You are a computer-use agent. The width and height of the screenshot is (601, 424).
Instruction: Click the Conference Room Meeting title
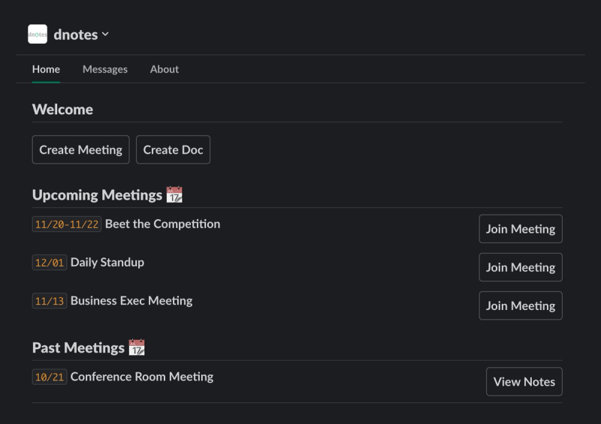[142, 376]
